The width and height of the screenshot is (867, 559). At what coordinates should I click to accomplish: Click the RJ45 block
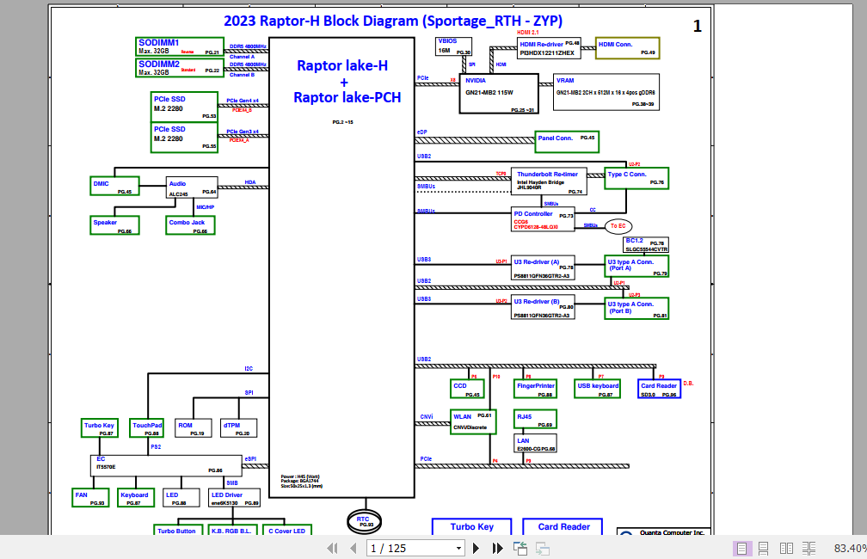pos(535,419)
